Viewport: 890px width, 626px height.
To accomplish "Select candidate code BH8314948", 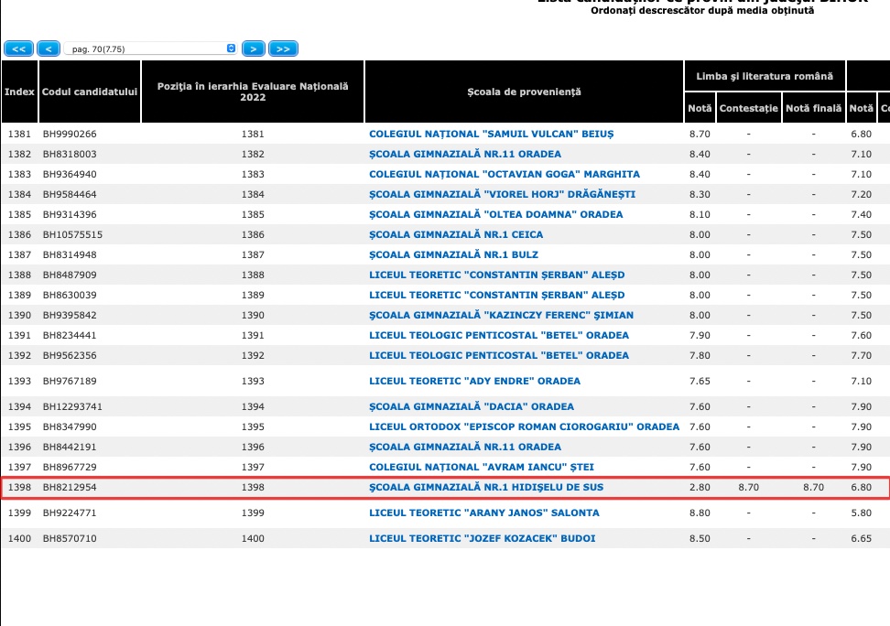I will pyautogui.click(x=70, y=254).
